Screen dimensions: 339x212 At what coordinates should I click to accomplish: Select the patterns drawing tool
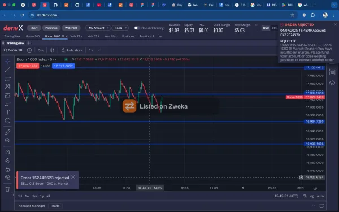(x=7, y=86)
